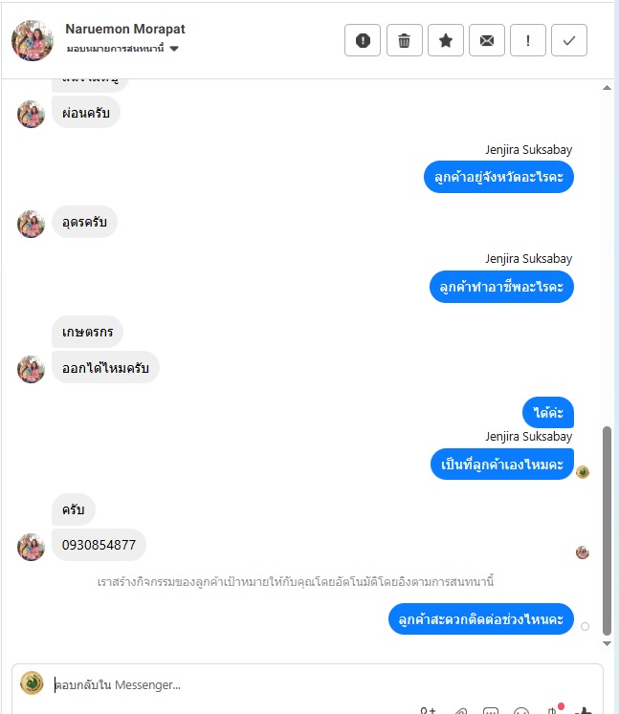Select the phone number 0930854877 message
619x714 pixels.
(x=99, y=545)
